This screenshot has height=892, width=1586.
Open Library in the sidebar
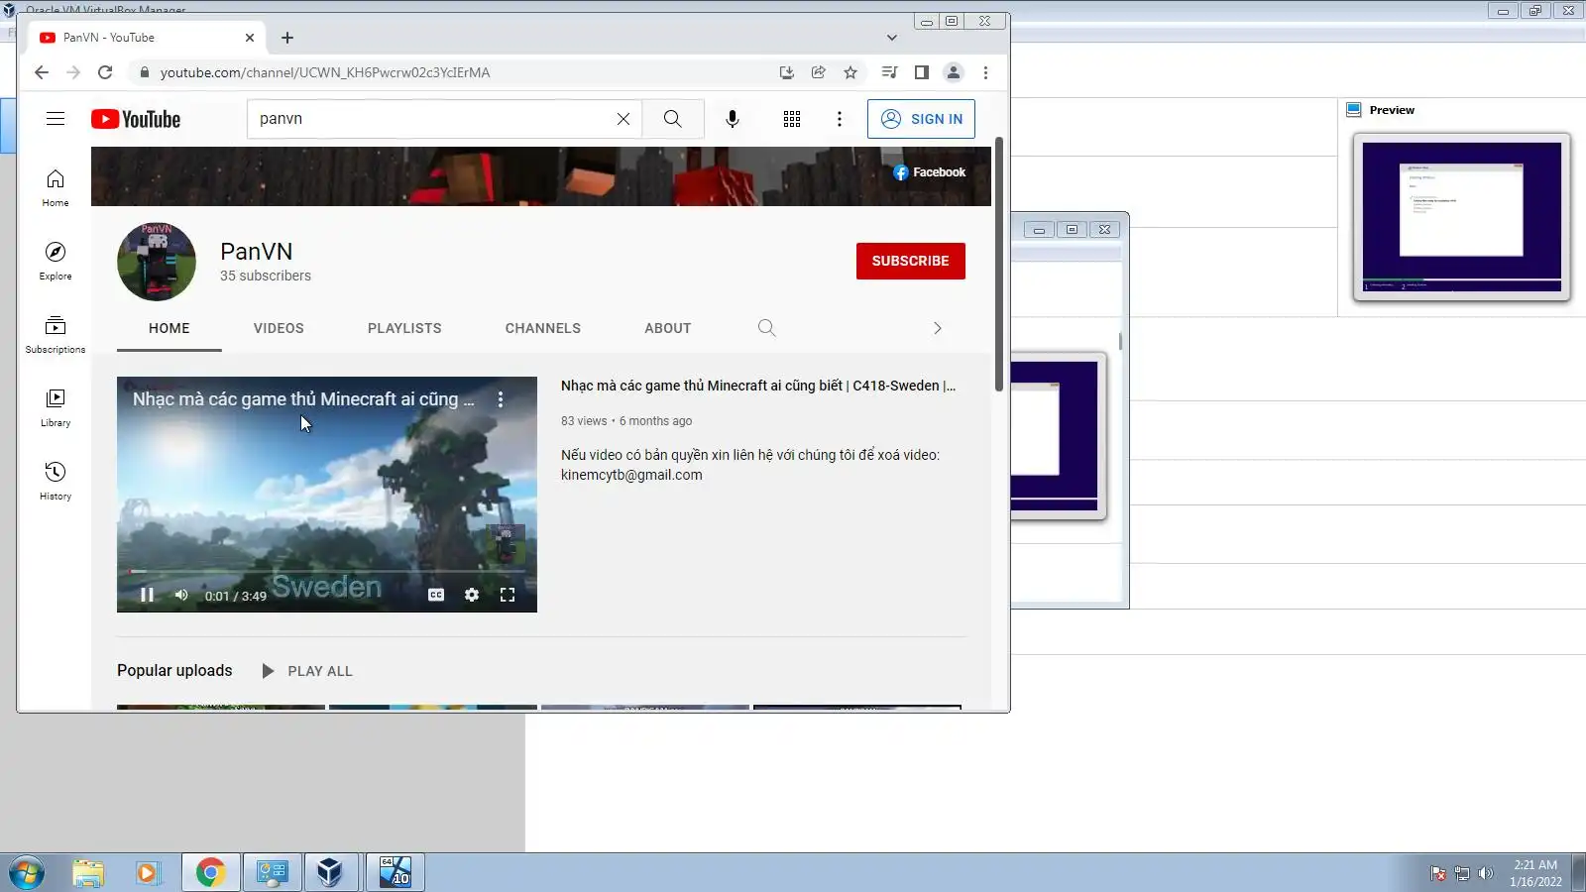pyautogui.click(x=56, y=407)
